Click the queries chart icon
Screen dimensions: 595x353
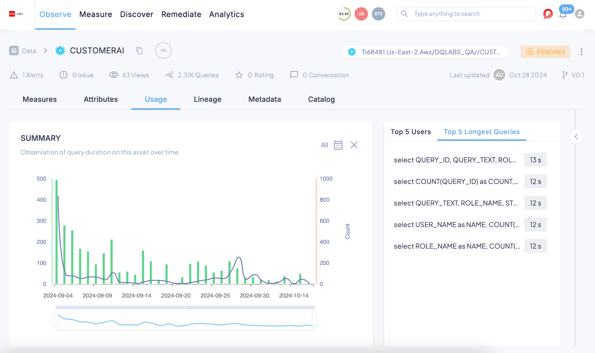point(169,75)
